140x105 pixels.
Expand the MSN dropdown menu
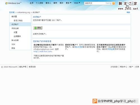(x=77, y=3)
